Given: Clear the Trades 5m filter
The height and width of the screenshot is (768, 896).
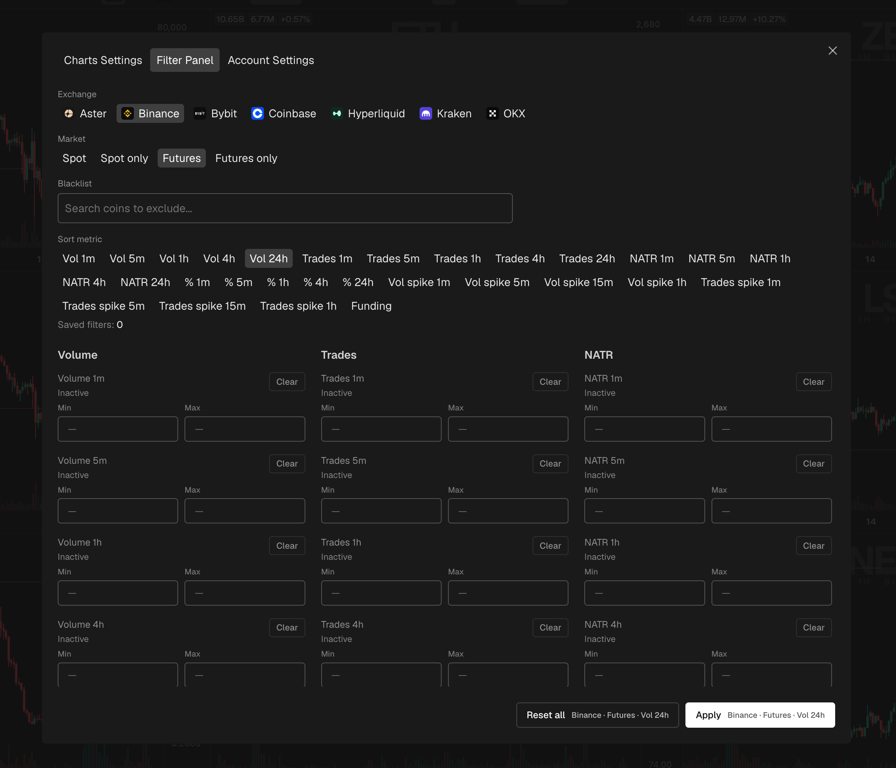Looking at the screenshot, I should [x=550, y=463].
